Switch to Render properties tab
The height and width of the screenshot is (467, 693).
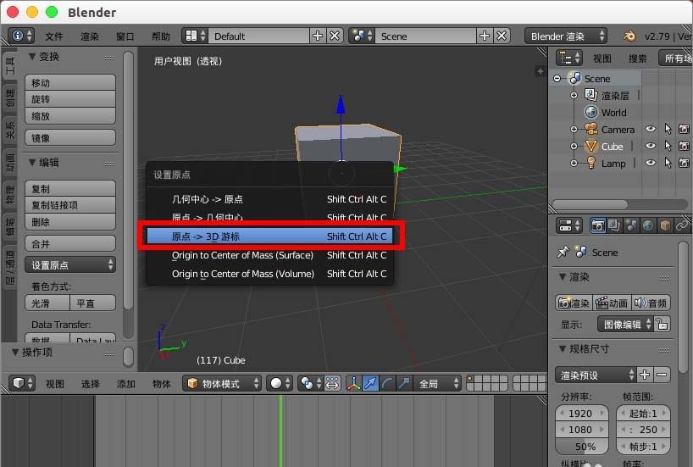pos(598,226)
